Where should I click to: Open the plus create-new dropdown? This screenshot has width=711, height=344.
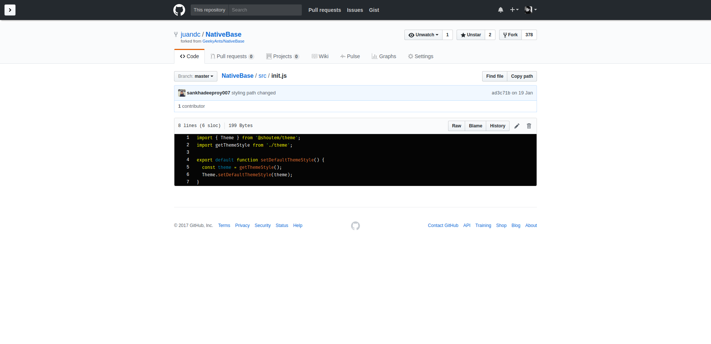[514, 10]
